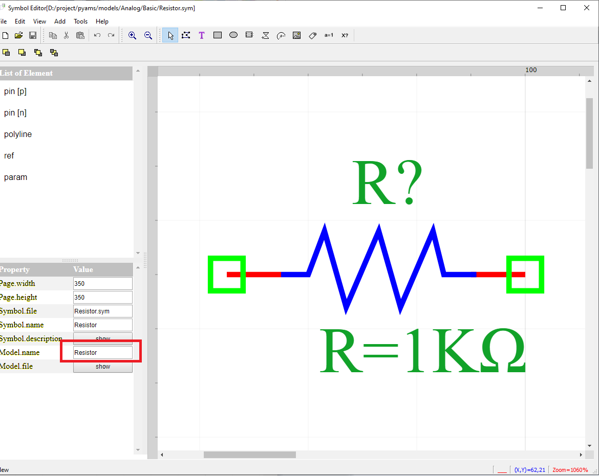Save the current symbol

(33, 35)
